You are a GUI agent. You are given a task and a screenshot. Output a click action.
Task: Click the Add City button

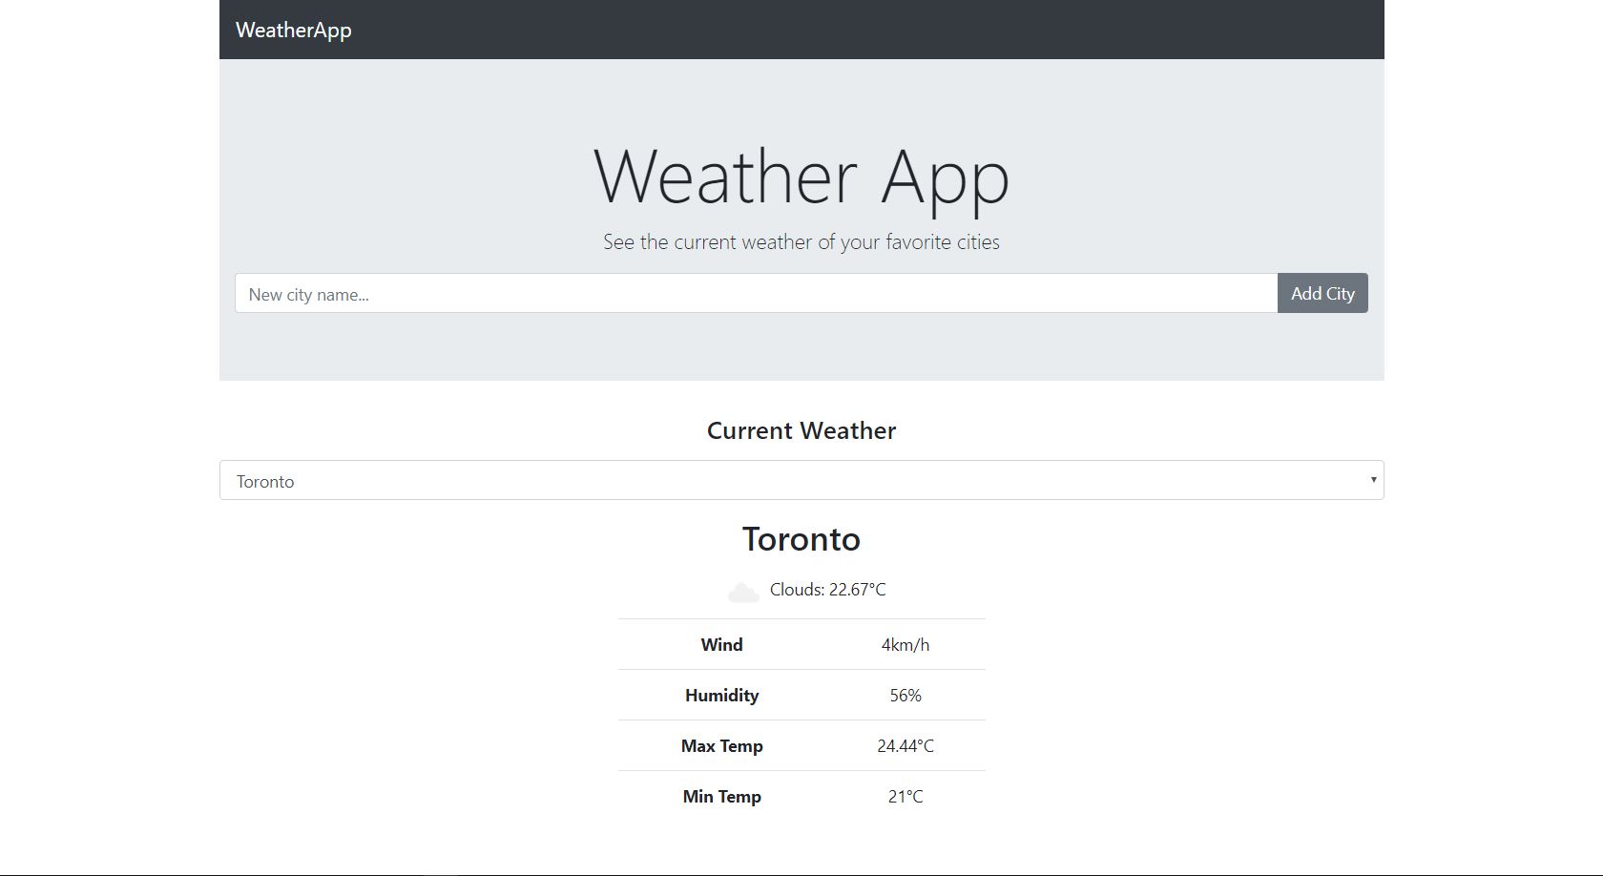(x=1322, y=293)
